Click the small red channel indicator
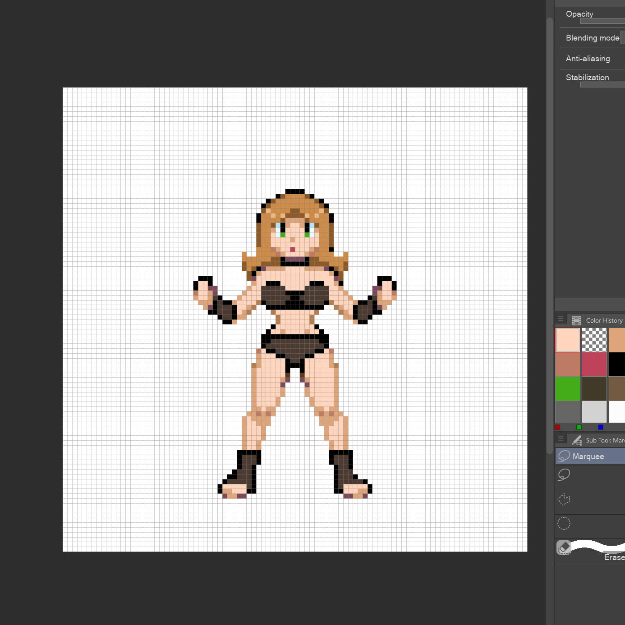 pyautogui.click(x=558, y=427)
